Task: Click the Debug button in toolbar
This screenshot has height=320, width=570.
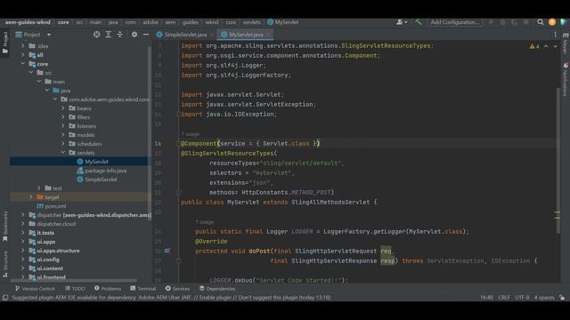Action: tap(502, 22)
